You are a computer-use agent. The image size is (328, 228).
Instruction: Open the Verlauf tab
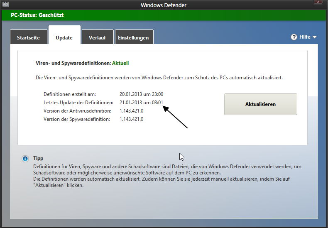[x=98, y=38]
